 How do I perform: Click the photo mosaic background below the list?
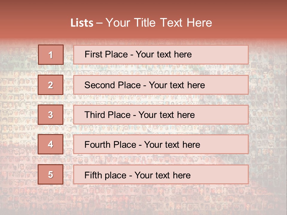tap(143, 200)
